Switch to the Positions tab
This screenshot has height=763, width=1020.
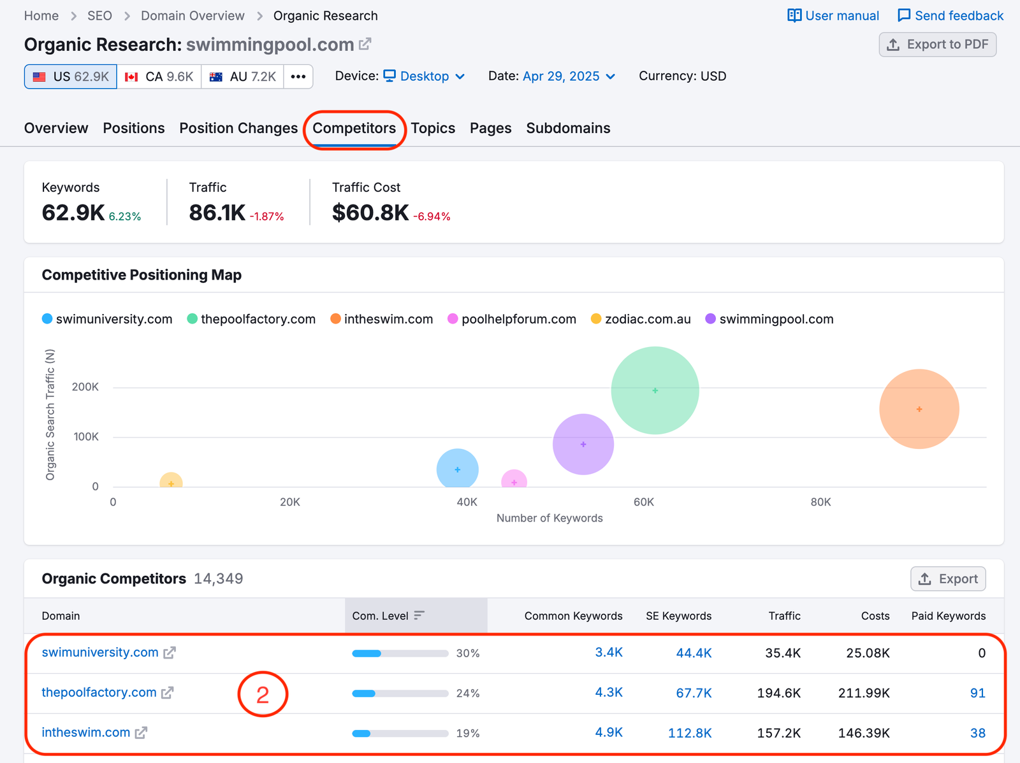click(x=134, y=128)
